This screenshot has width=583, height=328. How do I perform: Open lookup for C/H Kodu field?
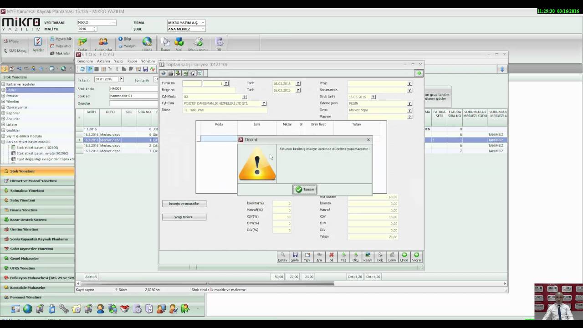click(245, 97)
